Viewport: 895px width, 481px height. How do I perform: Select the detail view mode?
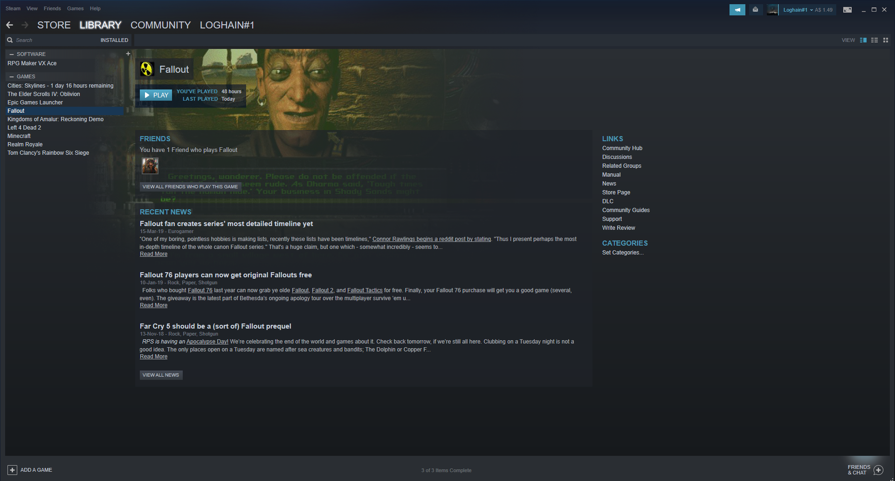point(863,40)
